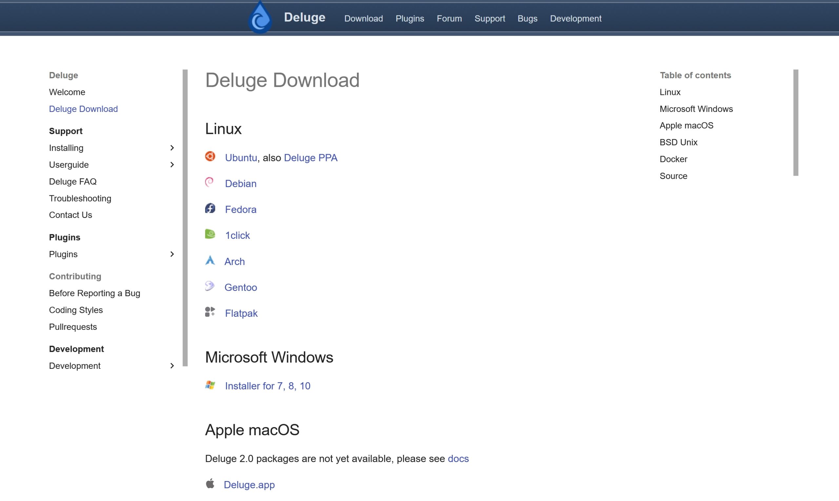
Task: Open the Development page in sidebar
Action: 75,366
